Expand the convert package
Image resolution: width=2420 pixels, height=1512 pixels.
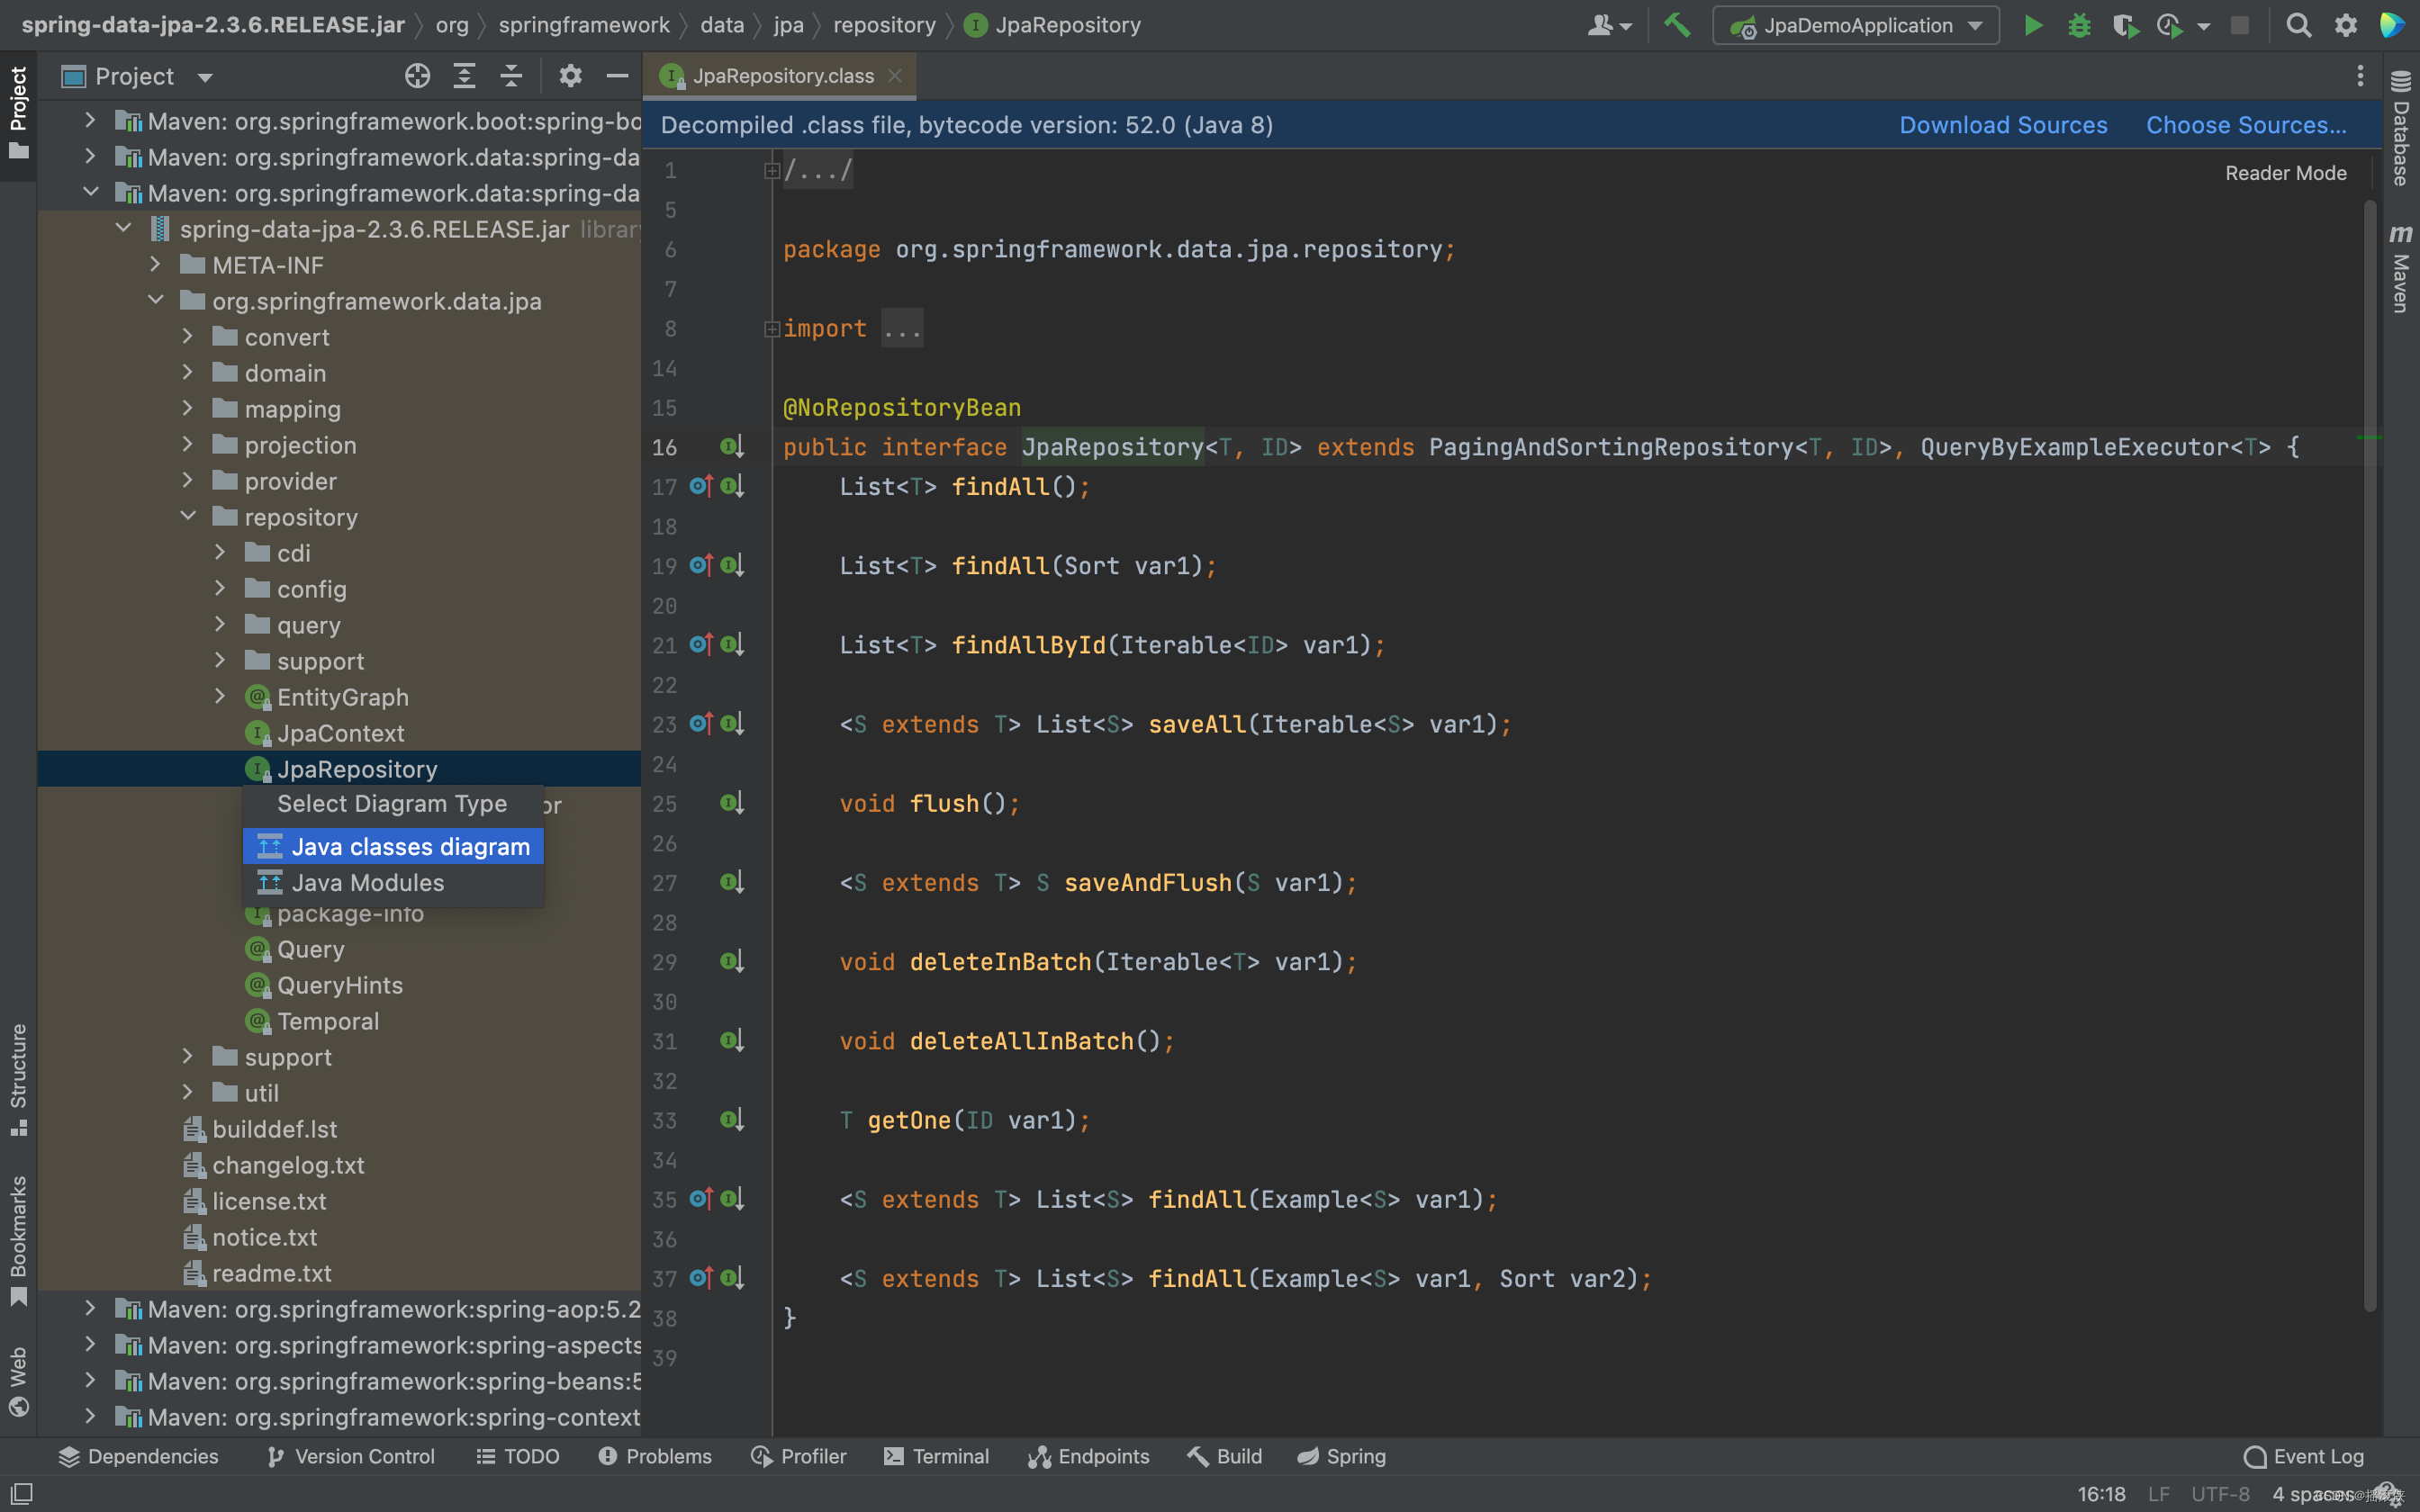point(187,337)
